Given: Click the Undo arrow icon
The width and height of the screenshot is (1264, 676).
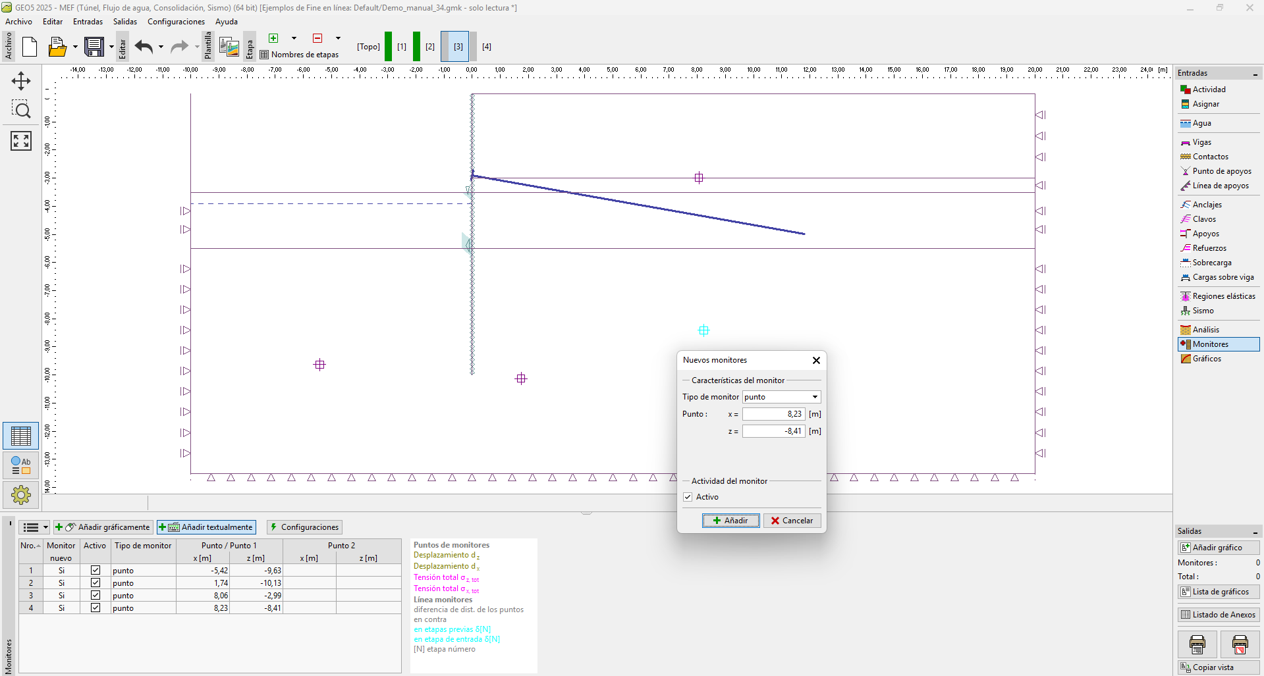Looking at the screenshot, I should [x=144, y=47].
